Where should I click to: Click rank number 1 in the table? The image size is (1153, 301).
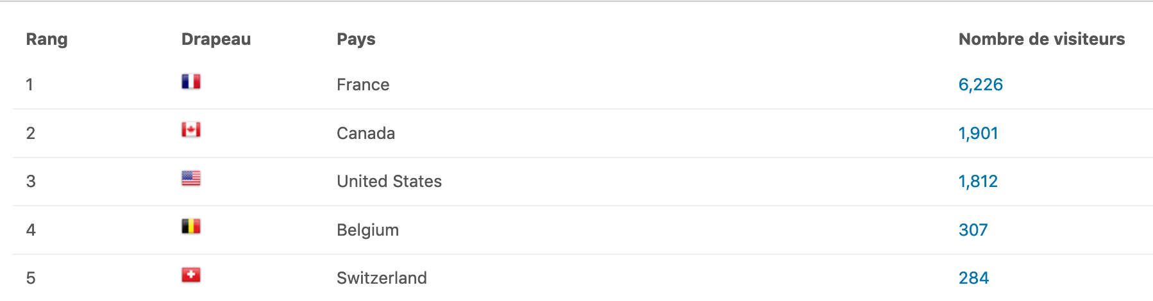[x=29, y=85]
